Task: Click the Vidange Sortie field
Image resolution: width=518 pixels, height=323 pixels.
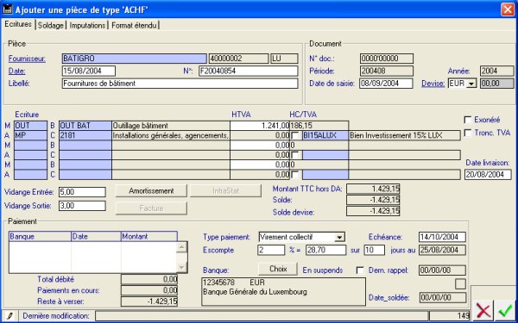Action: coord(82,206)
